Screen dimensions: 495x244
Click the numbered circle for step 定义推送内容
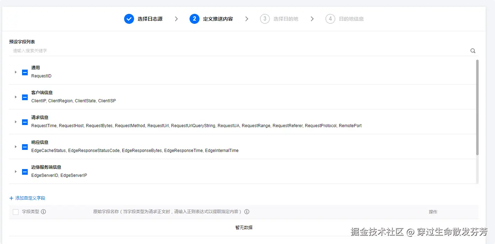click(x=194, y=18)
